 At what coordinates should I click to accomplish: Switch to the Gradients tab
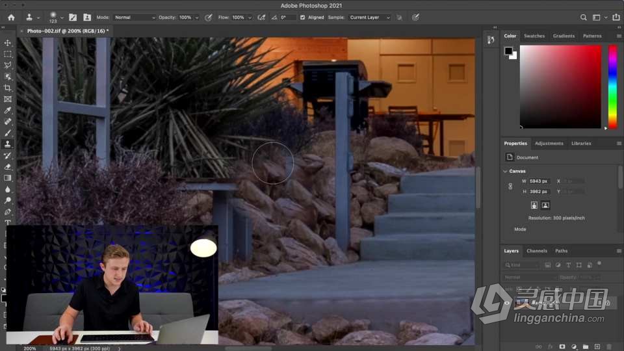[564, 36]
